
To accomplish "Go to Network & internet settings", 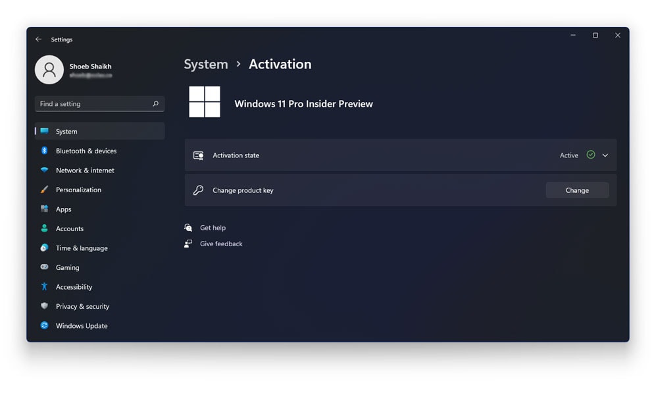I will point(100,171).
